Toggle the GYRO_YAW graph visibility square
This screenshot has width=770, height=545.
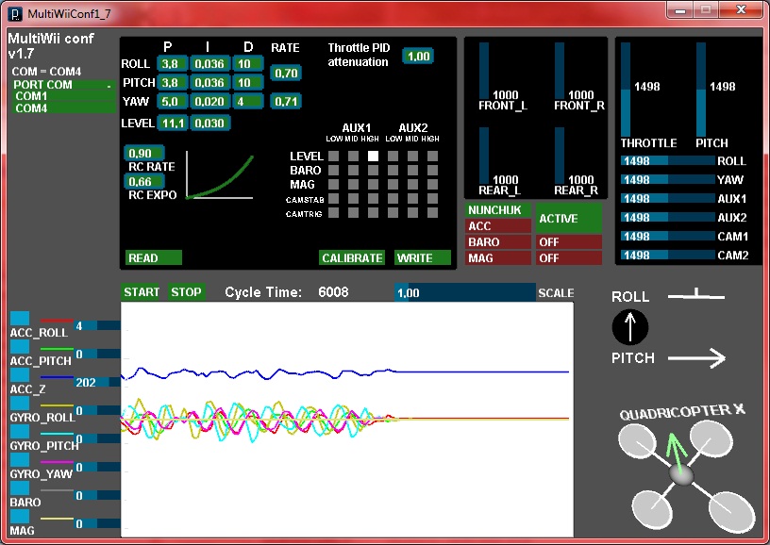tap(19, 460)
